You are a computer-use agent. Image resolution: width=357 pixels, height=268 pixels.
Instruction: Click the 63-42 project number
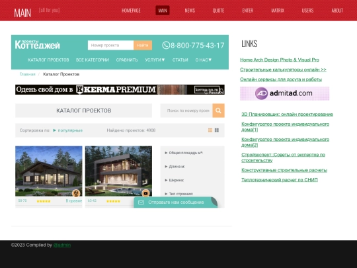click(92, 201)
